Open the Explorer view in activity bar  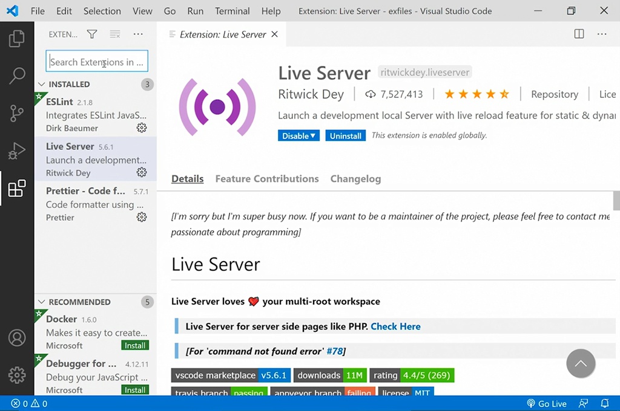[x=17, y=39]
